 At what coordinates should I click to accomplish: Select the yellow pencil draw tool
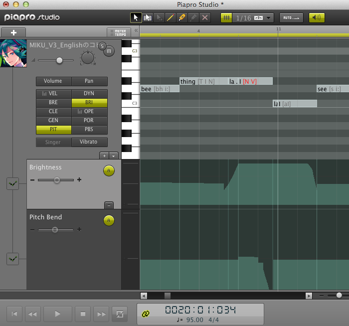[171, 18]
